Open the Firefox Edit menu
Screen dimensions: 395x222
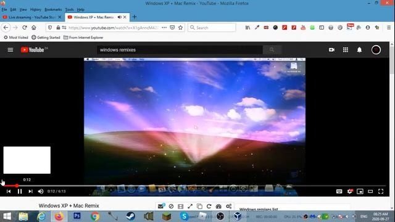click(x=13, y=10)
